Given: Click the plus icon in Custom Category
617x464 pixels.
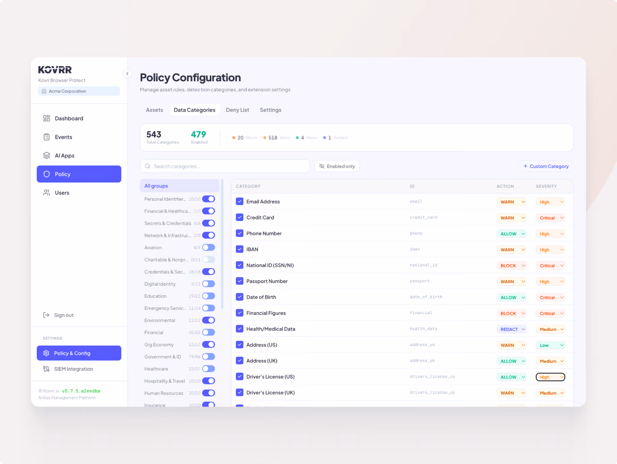Looking at the screenshot, I should [x=526, y=166].
